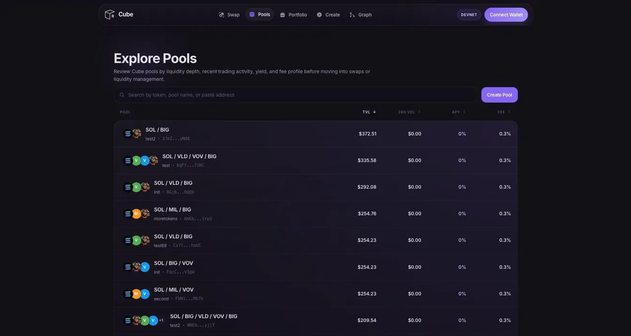
Task: Click the $254.76 TVL value
Action: pyautogui.click(x=367, y=214)
